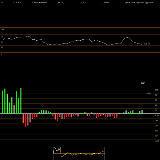Click the 14.95 MR value label
Screen dimensions: 160x160
(149, 93)
